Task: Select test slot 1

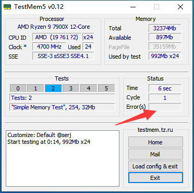Action: click(x=35, y=88)
